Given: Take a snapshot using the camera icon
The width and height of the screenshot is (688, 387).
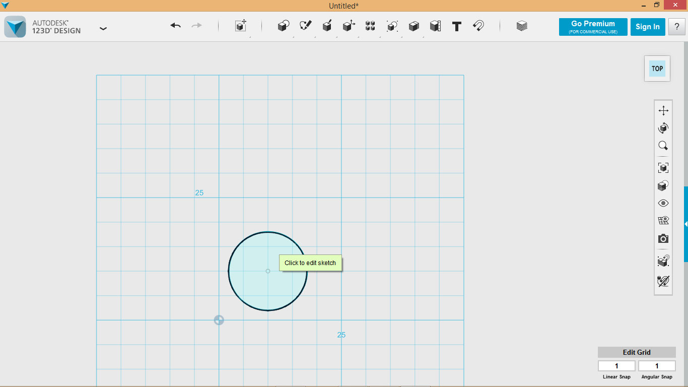Looking at the screenshot, I should tap(663, 238).
